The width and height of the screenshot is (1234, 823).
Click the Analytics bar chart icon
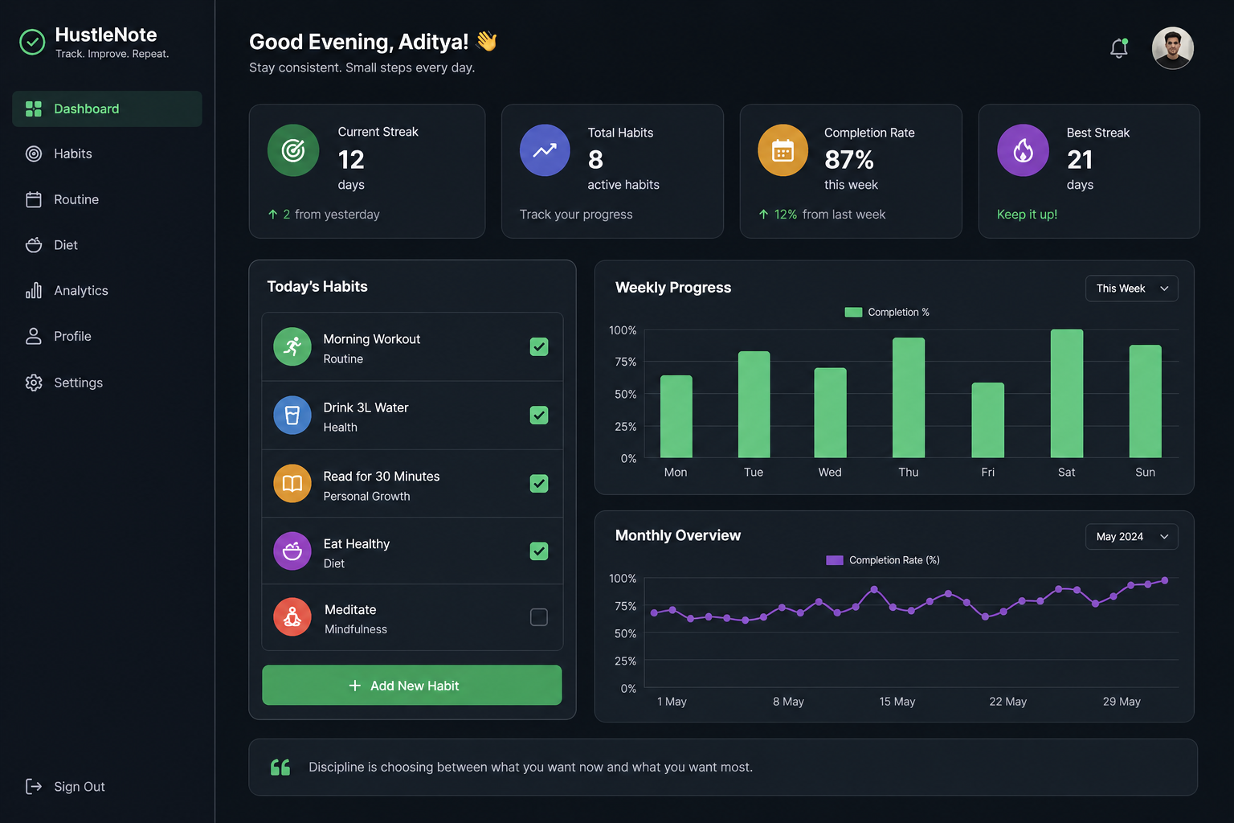[34, 290]
